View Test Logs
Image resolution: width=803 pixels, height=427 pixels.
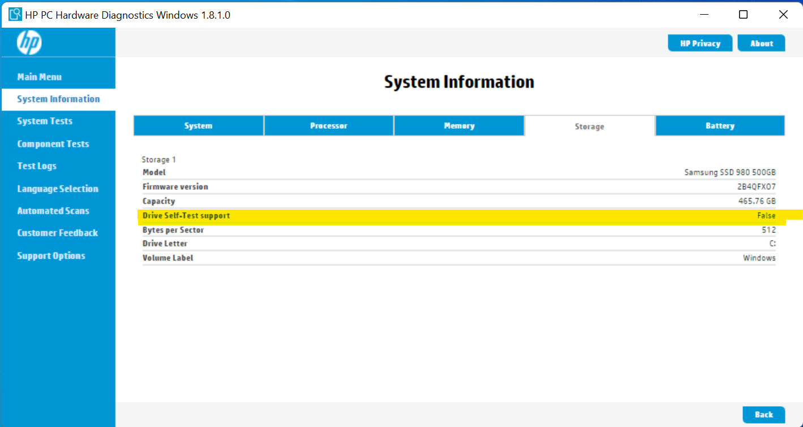(x=37, y=166)
